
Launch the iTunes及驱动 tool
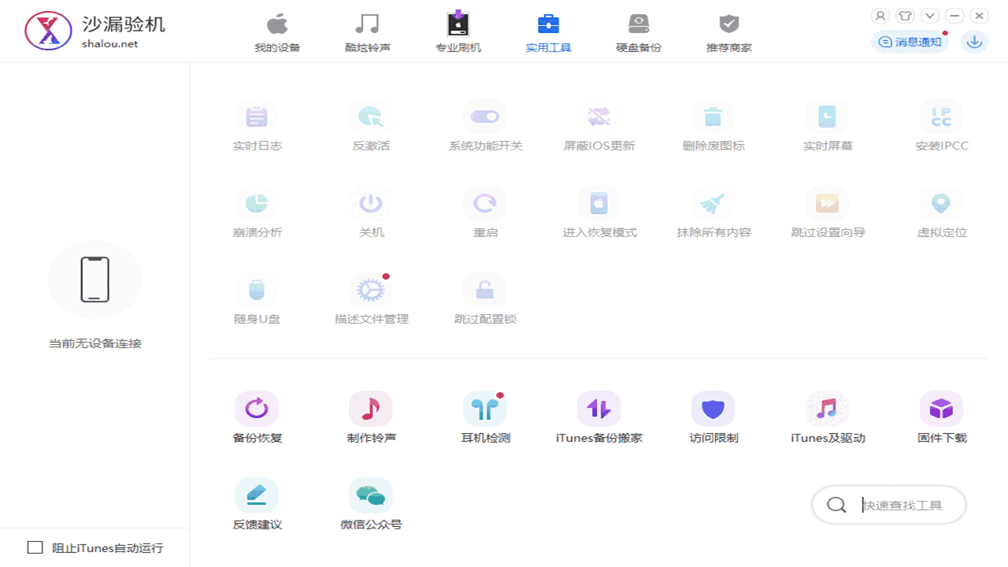tap(828, 417)
